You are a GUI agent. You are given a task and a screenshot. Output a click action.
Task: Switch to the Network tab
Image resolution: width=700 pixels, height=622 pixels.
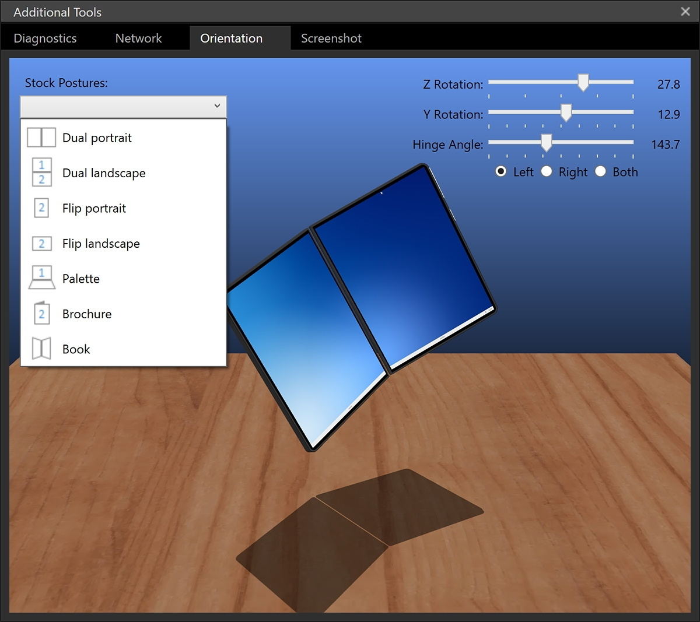139,38
